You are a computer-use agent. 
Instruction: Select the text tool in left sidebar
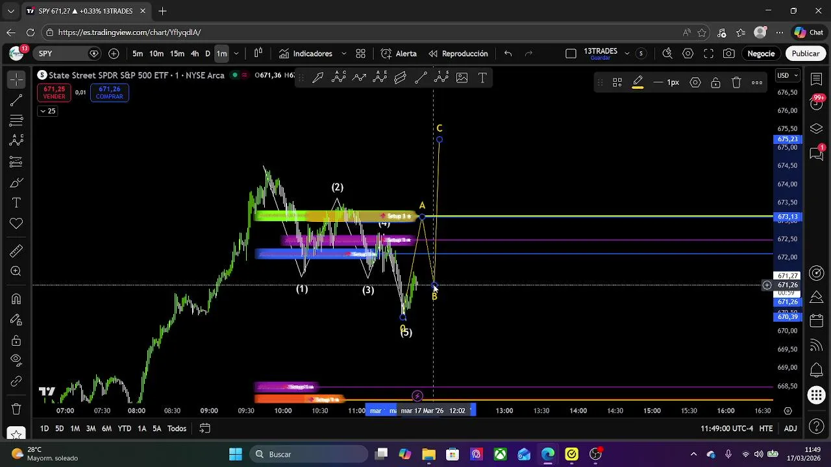pos(16,203)
